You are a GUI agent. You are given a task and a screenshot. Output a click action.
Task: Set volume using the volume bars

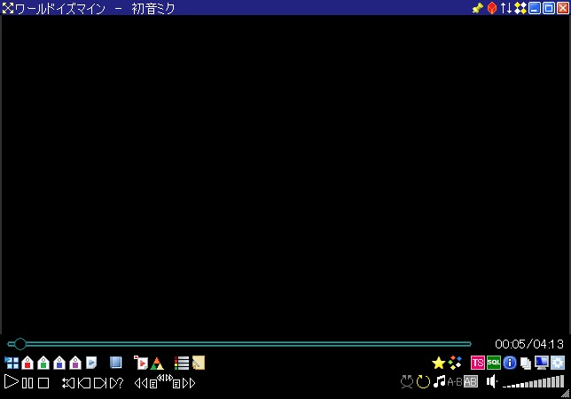(x=534, y=382)
